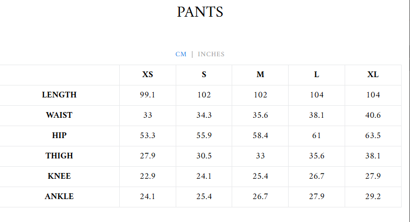This screenshot has width=410, height=222.
Task: Click XS knee value 22.9
Action: click(x=147, y=176)
